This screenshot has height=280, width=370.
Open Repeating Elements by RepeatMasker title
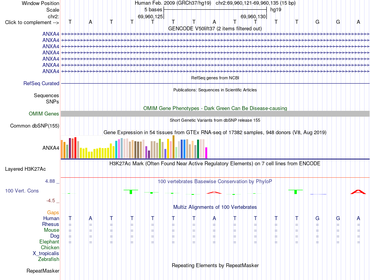pyautogui.click(x=215, y=265)
